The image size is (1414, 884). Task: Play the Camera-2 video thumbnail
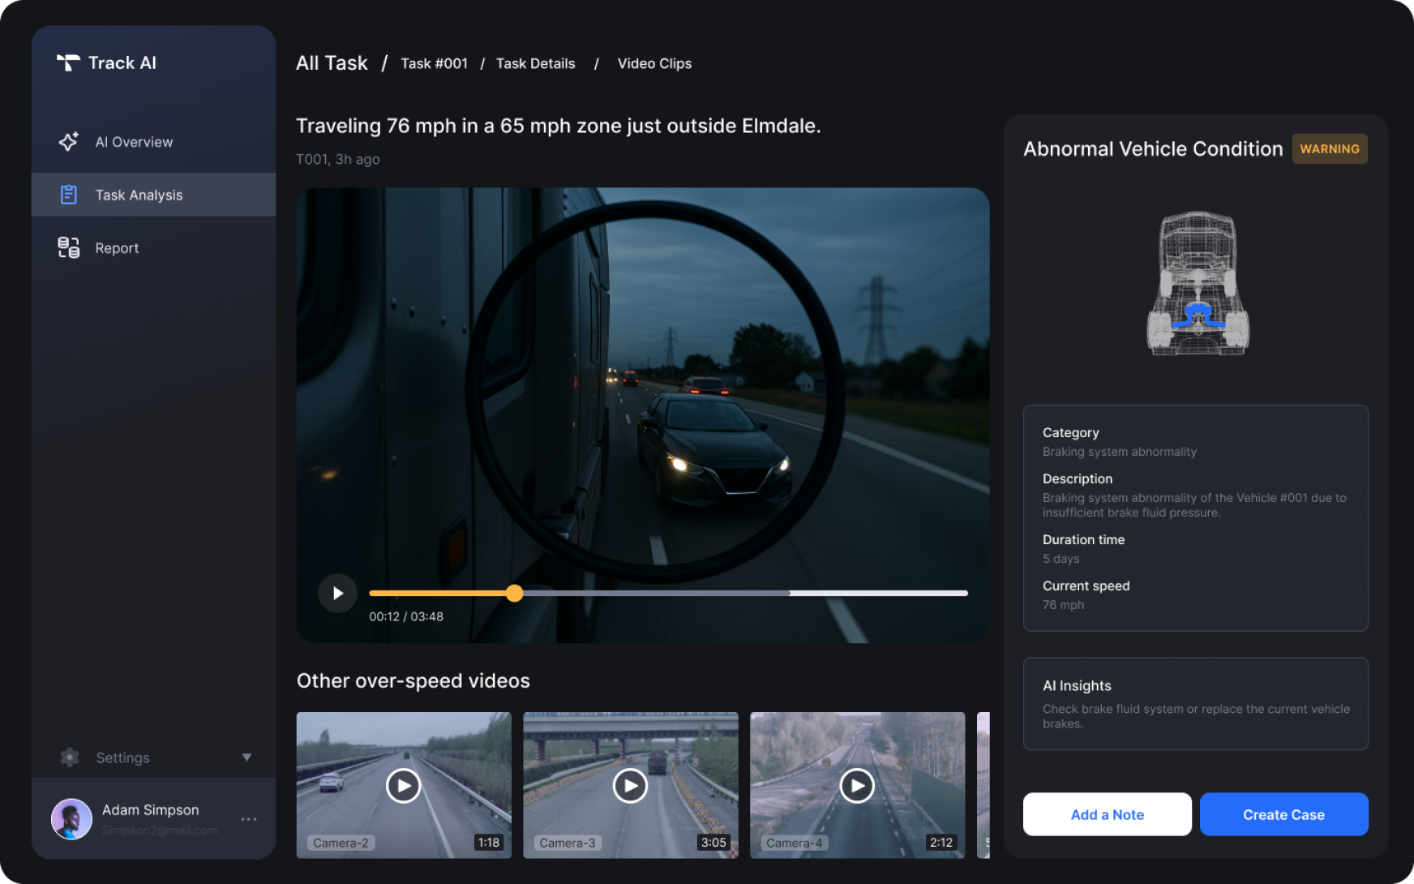tap(404, 785)
